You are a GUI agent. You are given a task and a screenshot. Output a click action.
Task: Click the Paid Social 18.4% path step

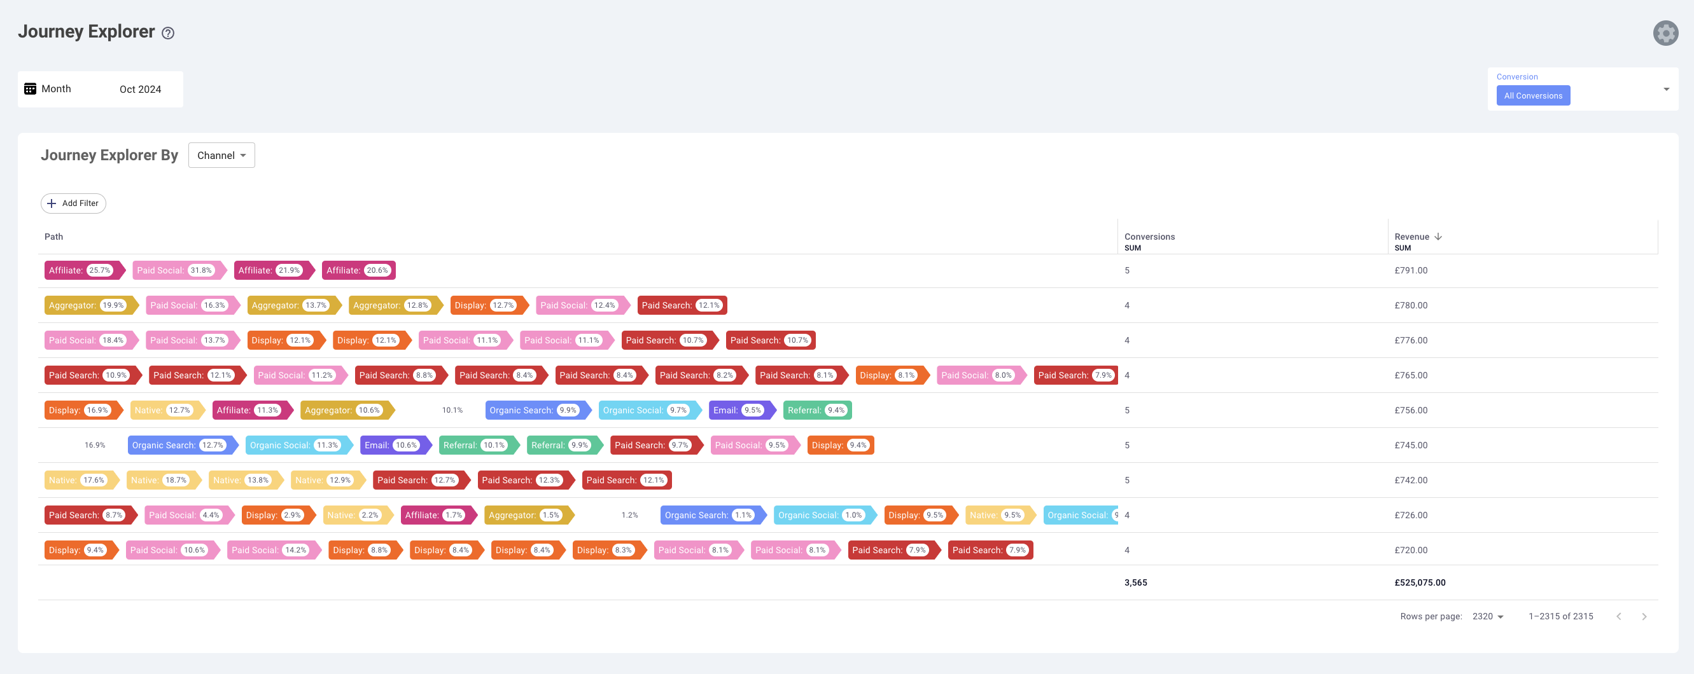(92, 340)
